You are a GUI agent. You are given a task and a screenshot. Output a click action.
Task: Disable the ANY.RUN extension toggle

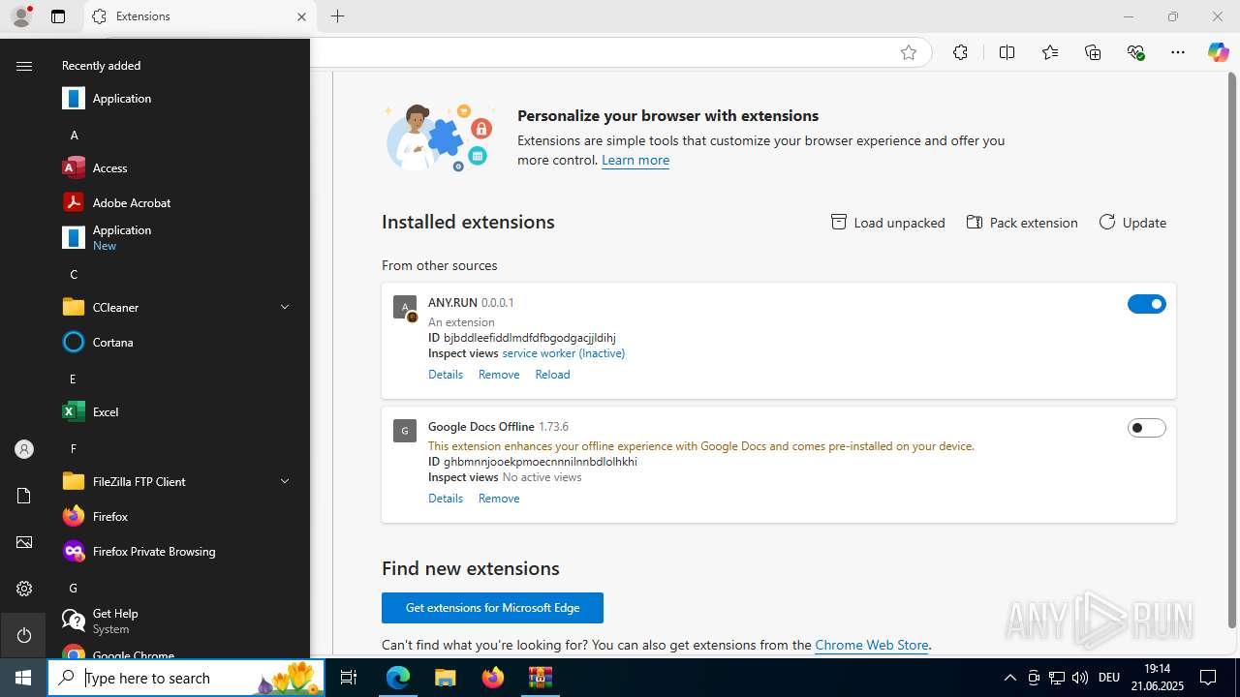point(1146,304)
